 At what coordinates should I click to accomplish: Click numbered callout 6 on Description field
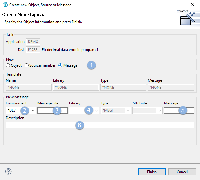(x=80, y=125)
